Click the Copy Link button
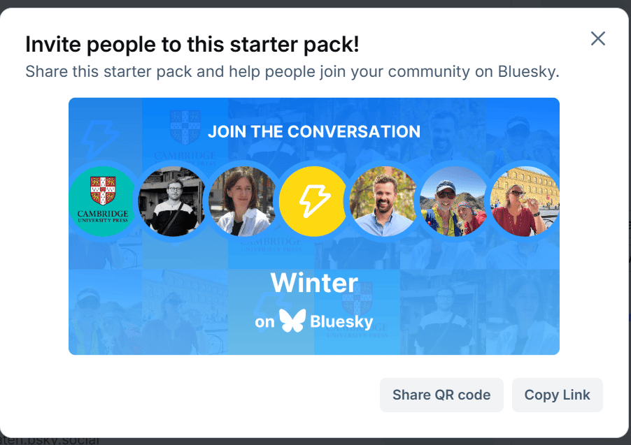 coord(557,395)
